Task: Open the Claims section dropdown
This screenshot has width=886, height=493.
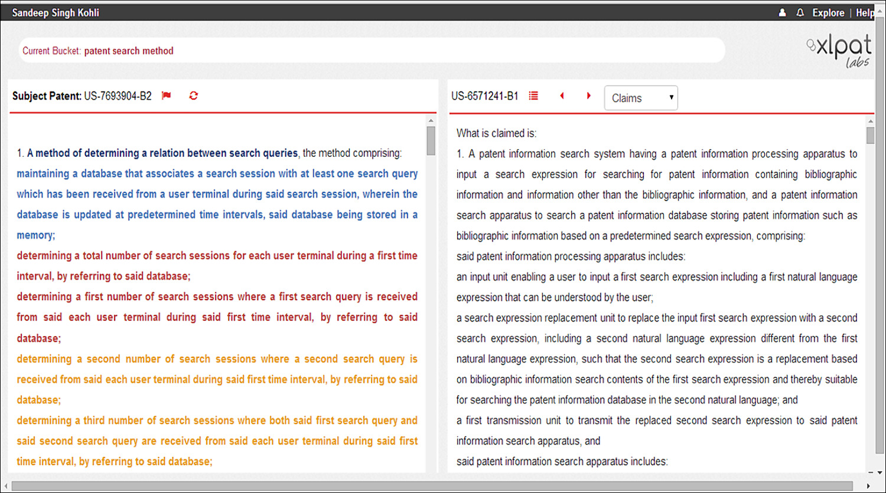Action: [641, 98]
